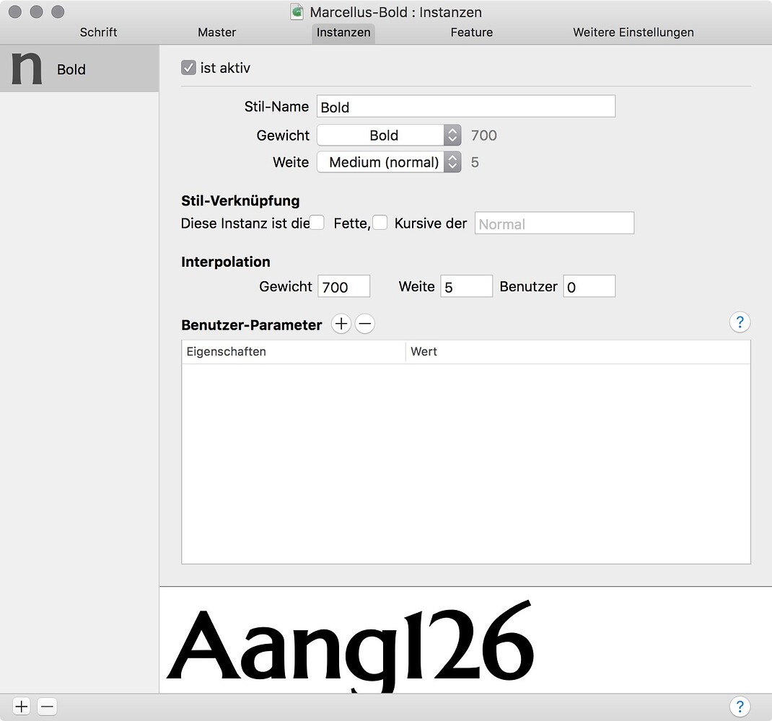Image resolution: width=772 pixels, height=721 pixels.
Task: Select the Instanzen tab
Action: point(343,33)
